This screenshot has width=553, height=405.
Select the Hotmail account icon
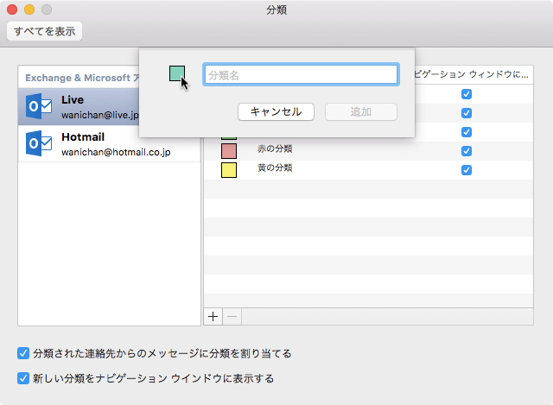39,143
